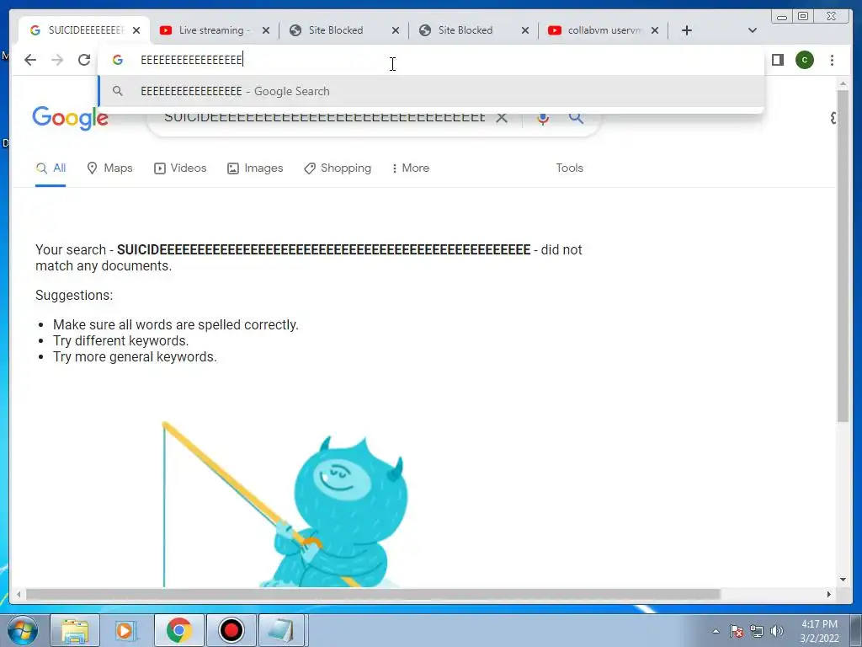
Task: Select the All results filter
Action: click(x=51, y=168)
